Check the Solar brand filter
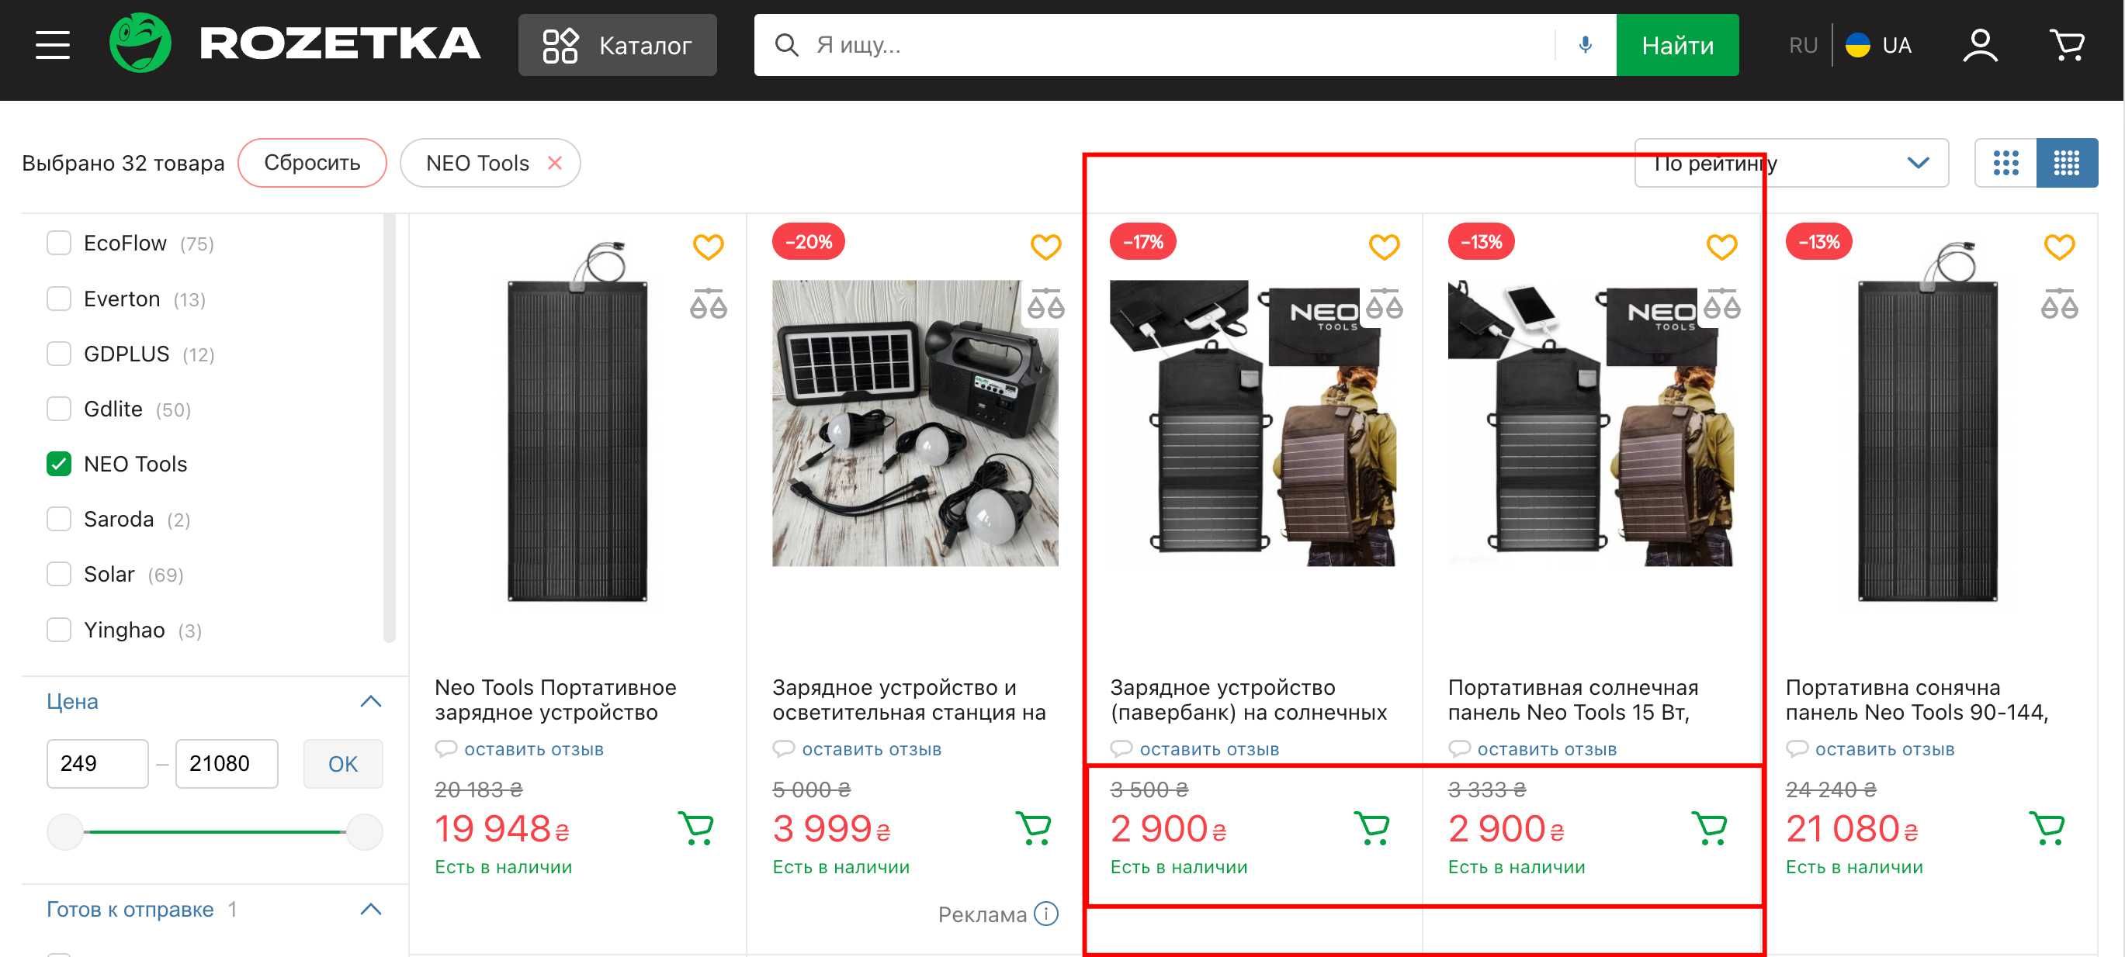 58,574
